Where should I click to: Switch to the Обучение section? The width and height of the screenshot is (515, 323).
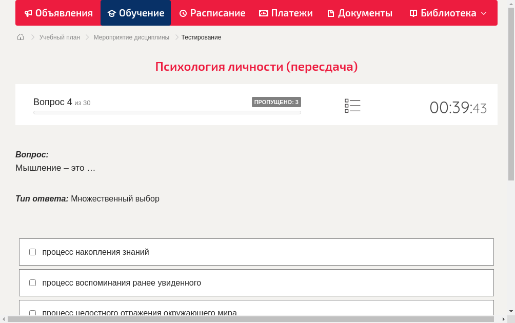tap(135, 13)
